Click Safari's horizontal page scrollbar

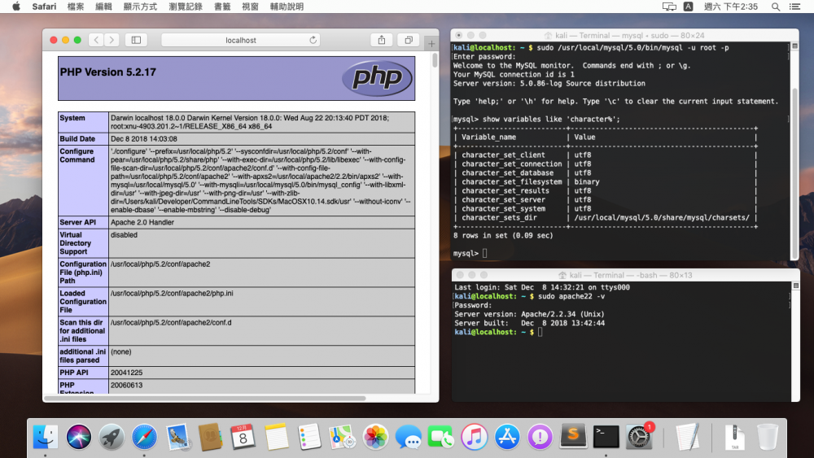coord(206,399)
